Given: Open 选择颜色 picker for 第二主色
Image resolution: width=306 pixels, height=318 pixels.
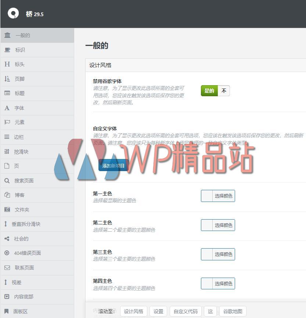Looking at the screenshot, I should point(223,225).
